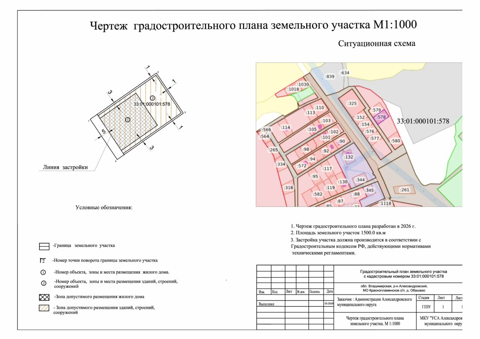The image size is (480, 339).
Task: Select the circled 1 legend symbol
Action: pos(43,272)
